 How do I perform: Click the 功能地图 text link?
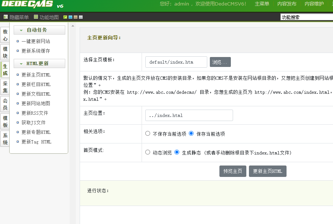(49, 17)
